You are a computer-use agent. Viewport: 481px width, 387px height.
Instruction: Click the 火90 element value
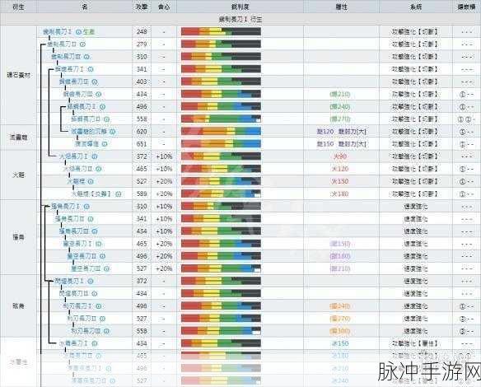[340, 156]
